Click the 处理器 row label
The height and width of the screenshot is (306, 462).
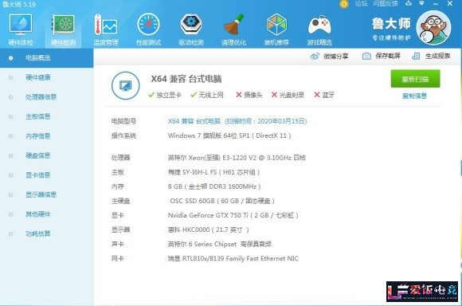[x=121, y=158]
